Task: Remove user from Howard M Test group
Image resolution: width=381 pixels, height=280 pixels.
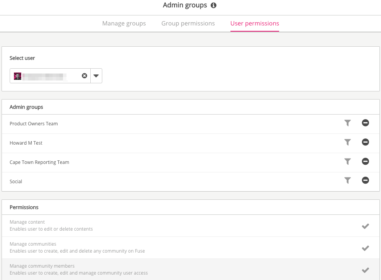Action: 365,142
